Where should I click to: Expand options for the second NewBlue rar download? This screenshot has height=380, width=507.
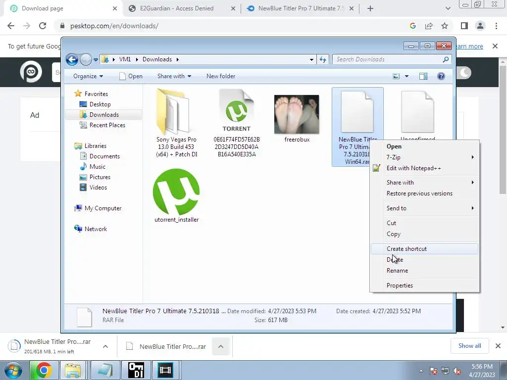point(221,347)
